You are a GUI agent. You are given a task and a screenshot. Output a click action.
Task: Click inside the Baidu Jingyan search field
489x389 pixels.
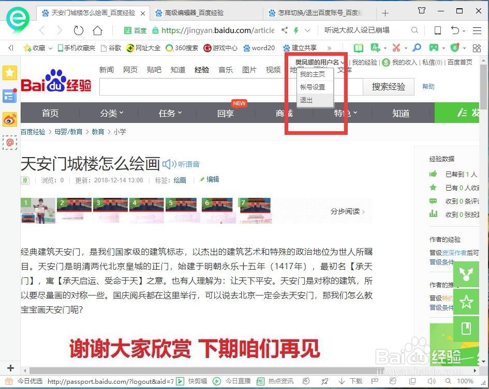click(231, 87)
